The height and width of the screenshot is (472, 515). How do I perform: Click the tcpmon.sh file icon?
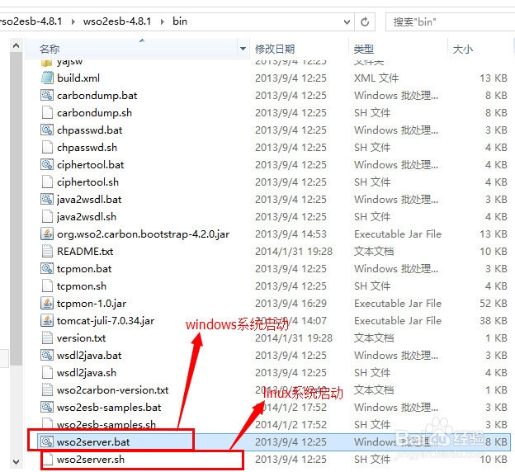coord(47,286)
